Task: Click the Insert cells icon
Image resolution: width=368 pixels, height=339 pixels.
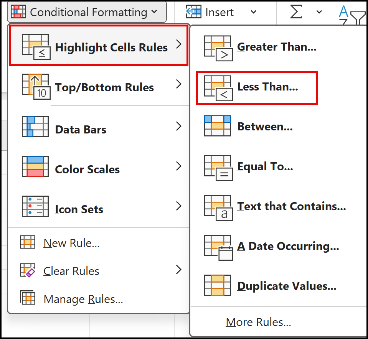Action: 194,12
